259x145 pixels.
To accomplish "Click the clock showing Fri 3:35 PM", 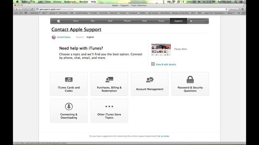I will click(x=209, y=2).
